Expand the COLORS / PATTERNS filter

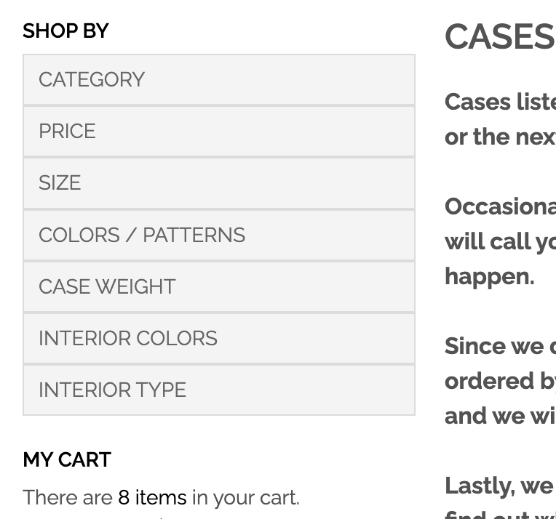(219, 236)
